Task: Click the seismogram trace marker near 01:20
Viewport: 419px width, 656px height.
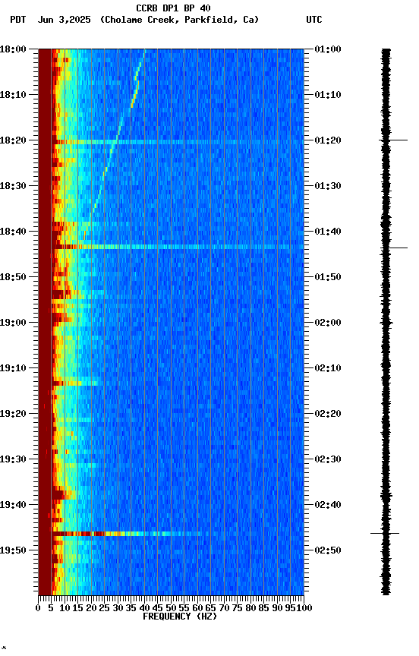Action: 393,140
